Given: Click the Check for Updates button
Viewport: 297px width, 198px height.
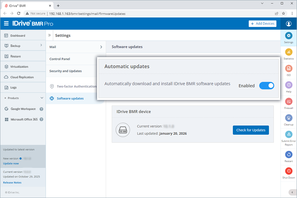Looking at the screenshot, I should 250,130.
